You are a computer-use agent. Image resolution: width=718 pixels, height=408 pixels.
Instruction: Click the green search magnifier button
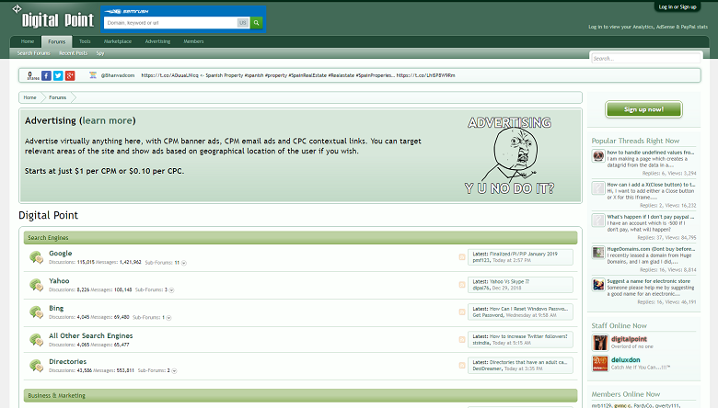click(x=257, y=22)
